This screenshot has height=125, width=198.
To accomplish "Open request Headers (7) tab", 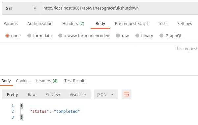I will (73, 24).
